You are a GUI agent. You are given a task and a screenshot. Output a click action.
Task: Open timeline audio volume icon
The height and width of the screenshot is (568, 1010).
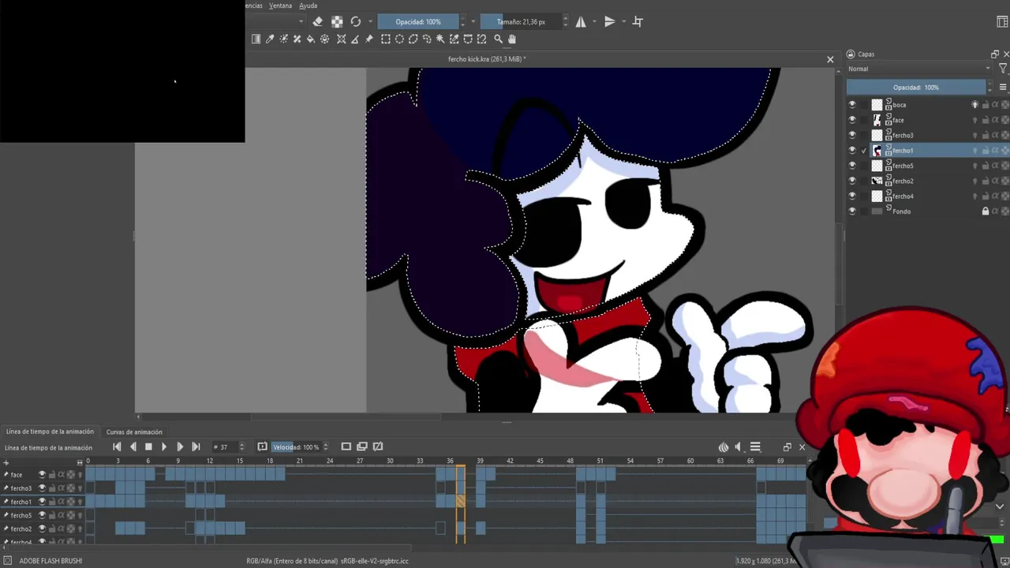pyautogui.click(x=739, y=447)
